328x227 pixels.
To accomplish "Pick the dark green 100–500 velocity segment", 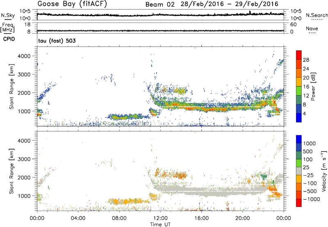I will (299, 155).
